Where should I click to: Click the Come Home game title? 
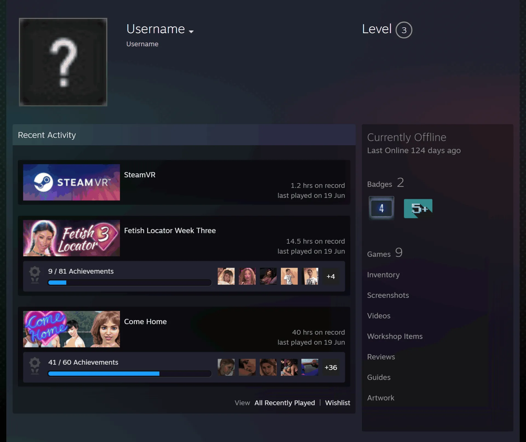[x=145, y=322]
